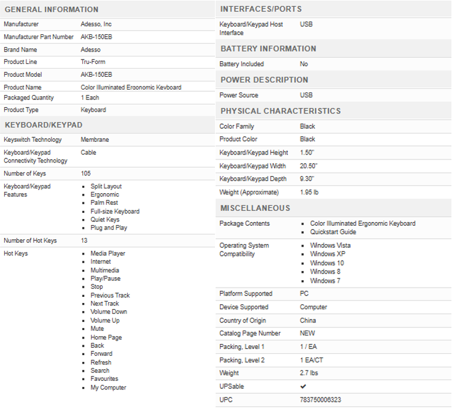Click the 'Manufacturer Part Number' label
Image resolution: width=452 pixels, height=414 pixels.
click(39, 37)
